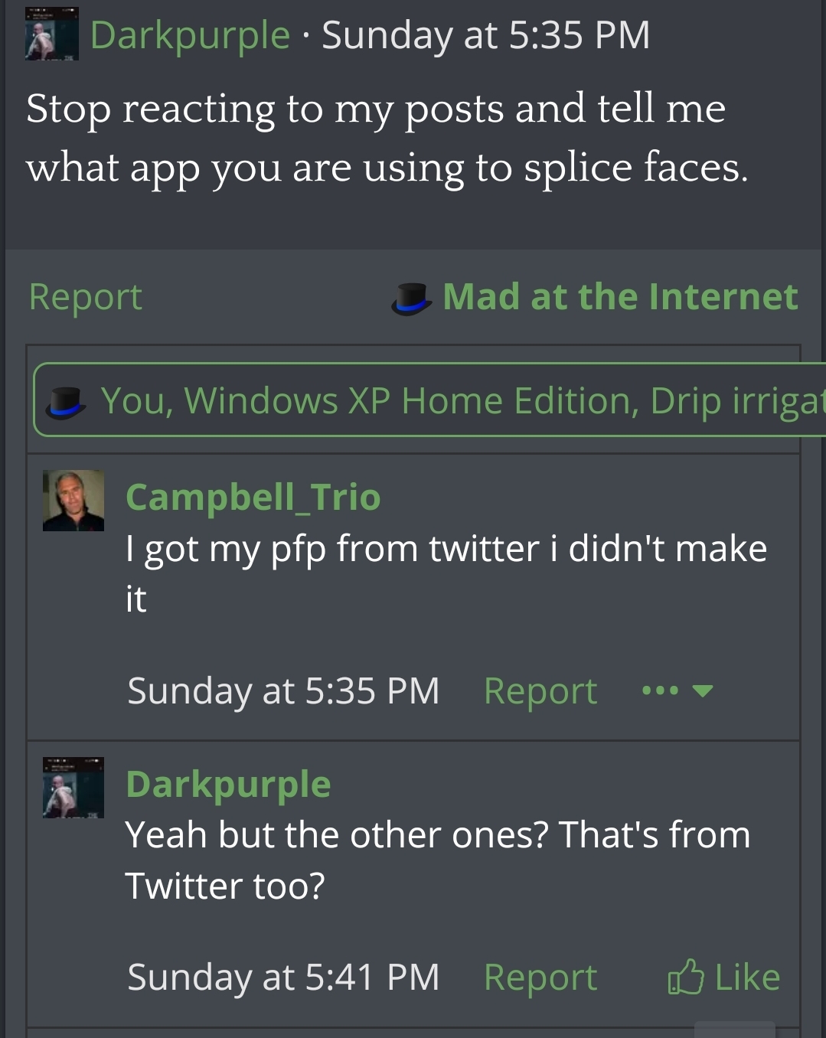The image size is (826, 1038).
Task: Report the main post by Darkpurple
Action: click(x=85, y=297)
